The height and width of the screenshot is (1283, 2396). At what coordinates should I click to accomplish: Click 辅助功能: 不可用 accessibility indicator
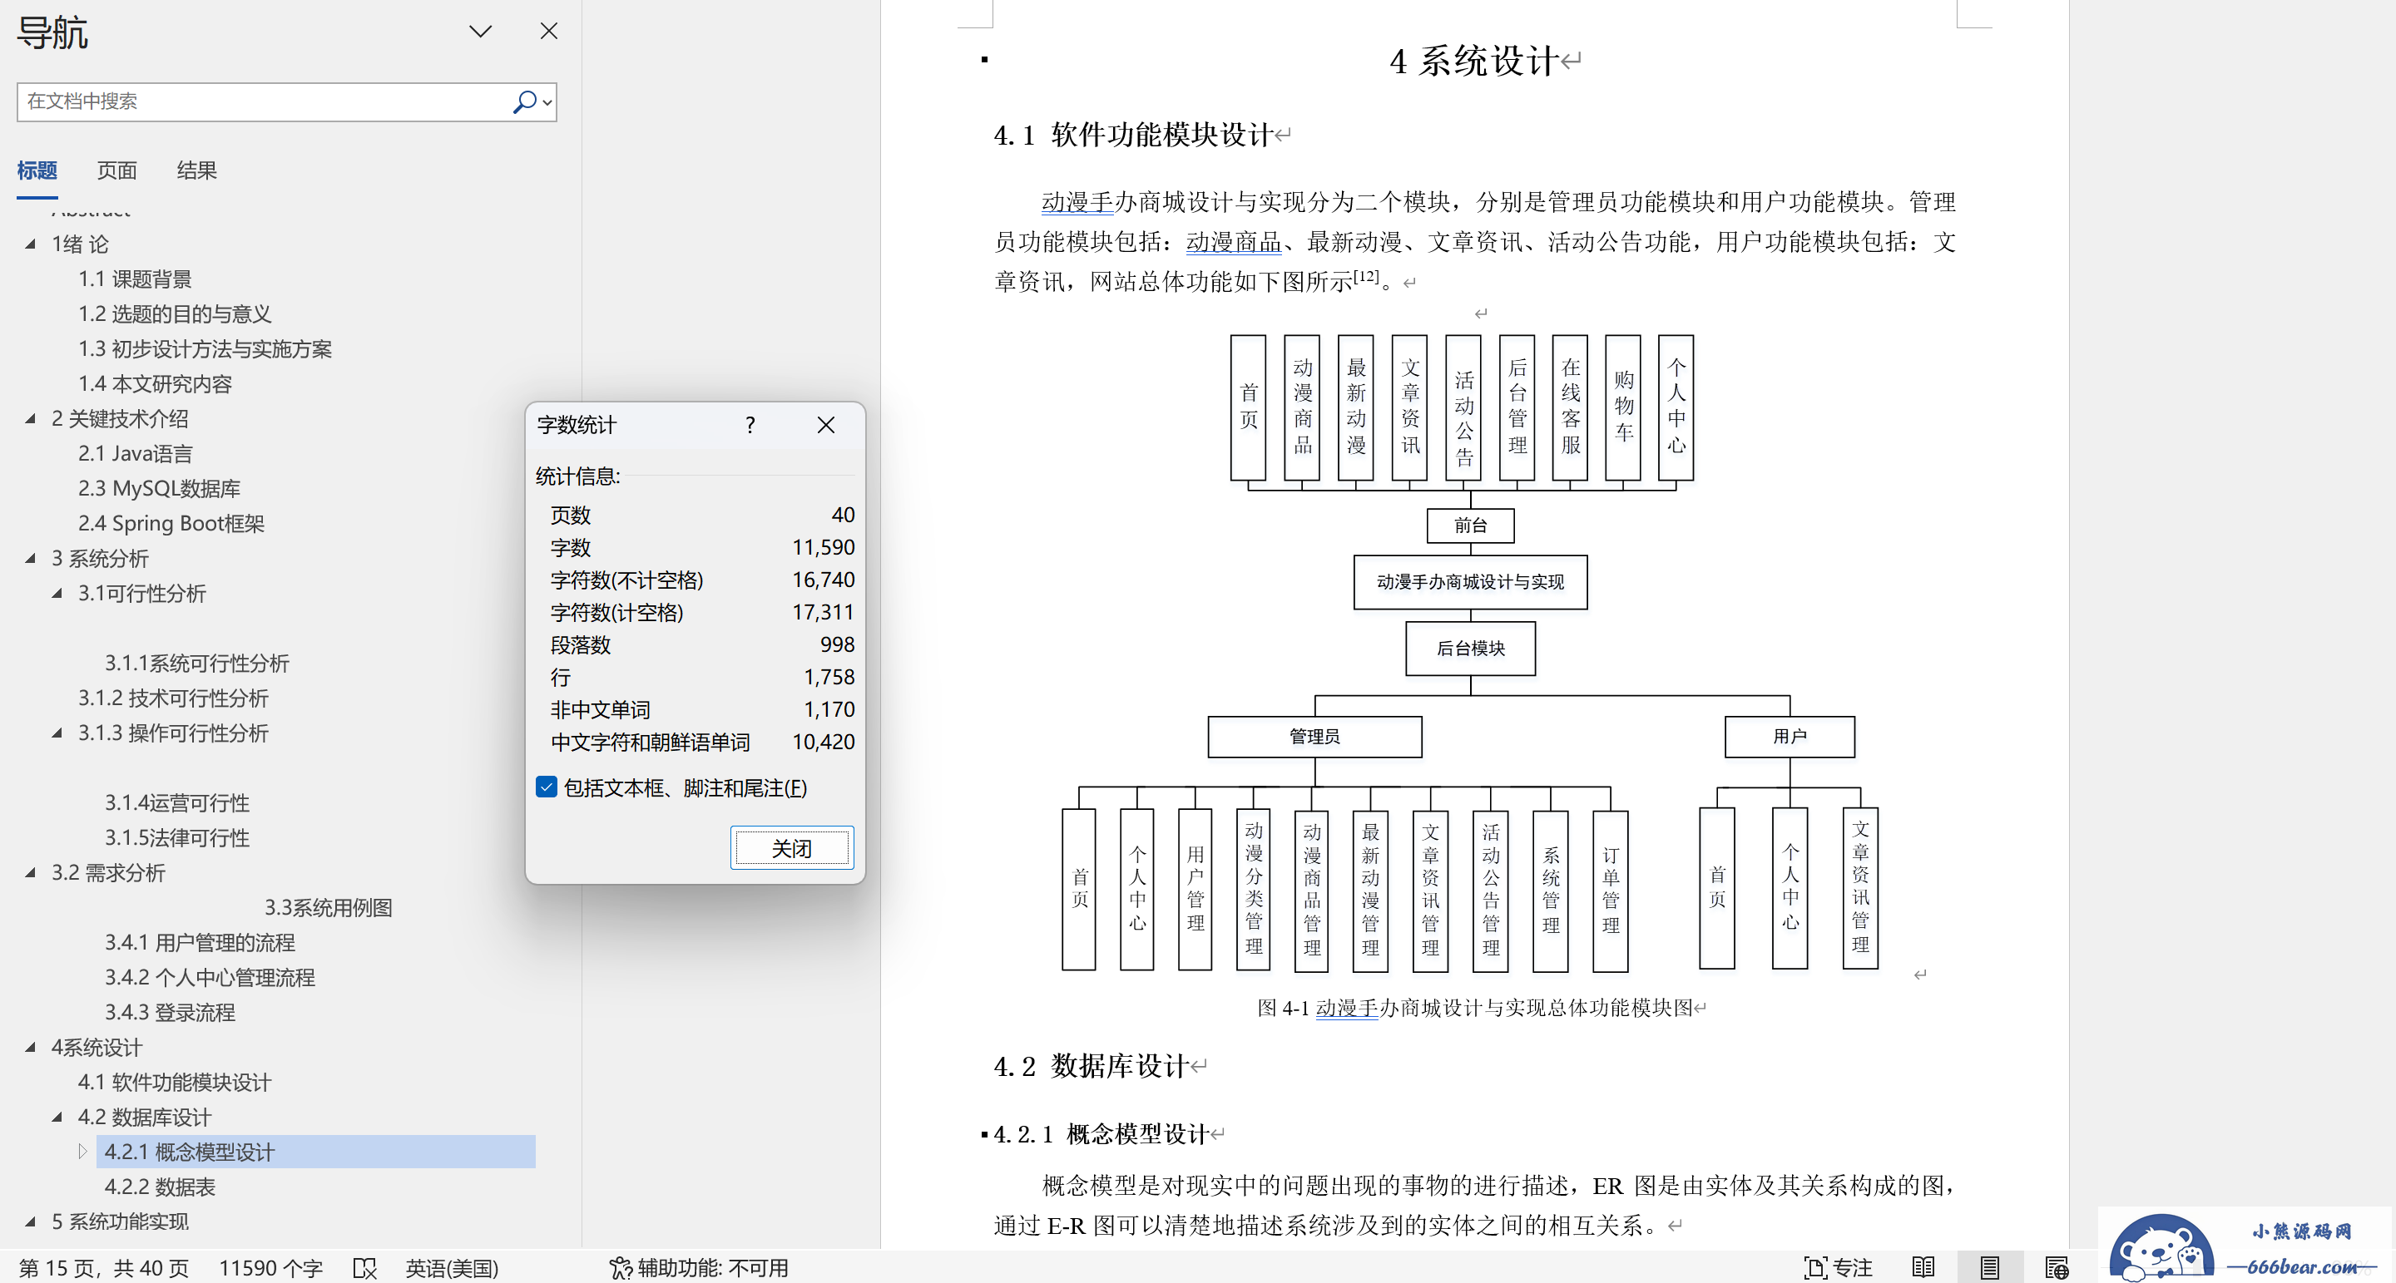click(x=699, y=1267)
